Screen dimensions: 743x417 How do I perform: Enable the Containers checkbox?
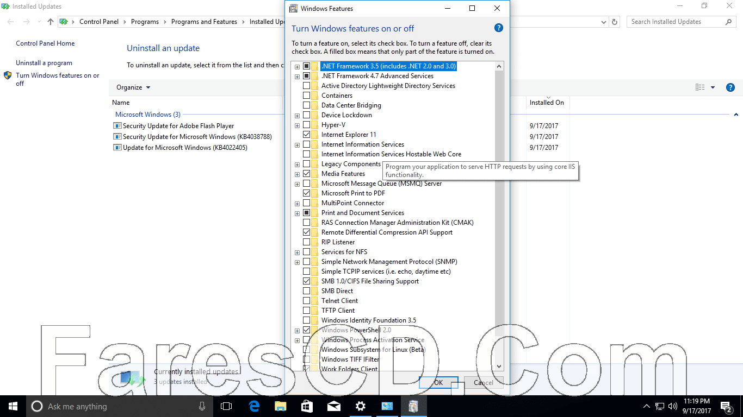coord(307,96)
